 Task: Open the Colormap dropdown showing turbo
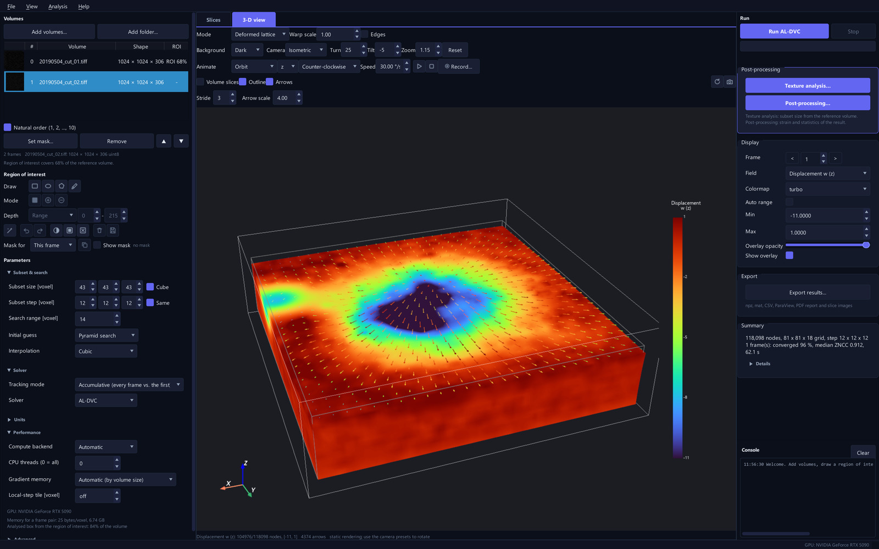828,189
